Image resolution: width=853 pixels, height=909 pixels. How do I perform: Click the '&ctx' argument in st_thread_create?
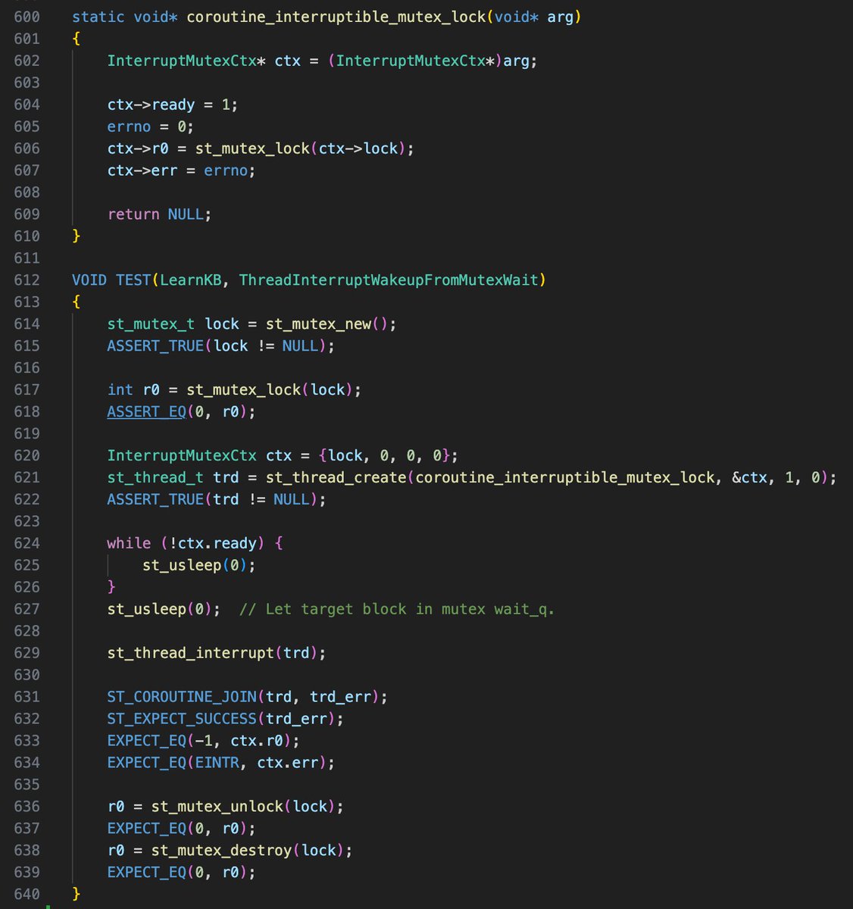(x=749, y=477)
